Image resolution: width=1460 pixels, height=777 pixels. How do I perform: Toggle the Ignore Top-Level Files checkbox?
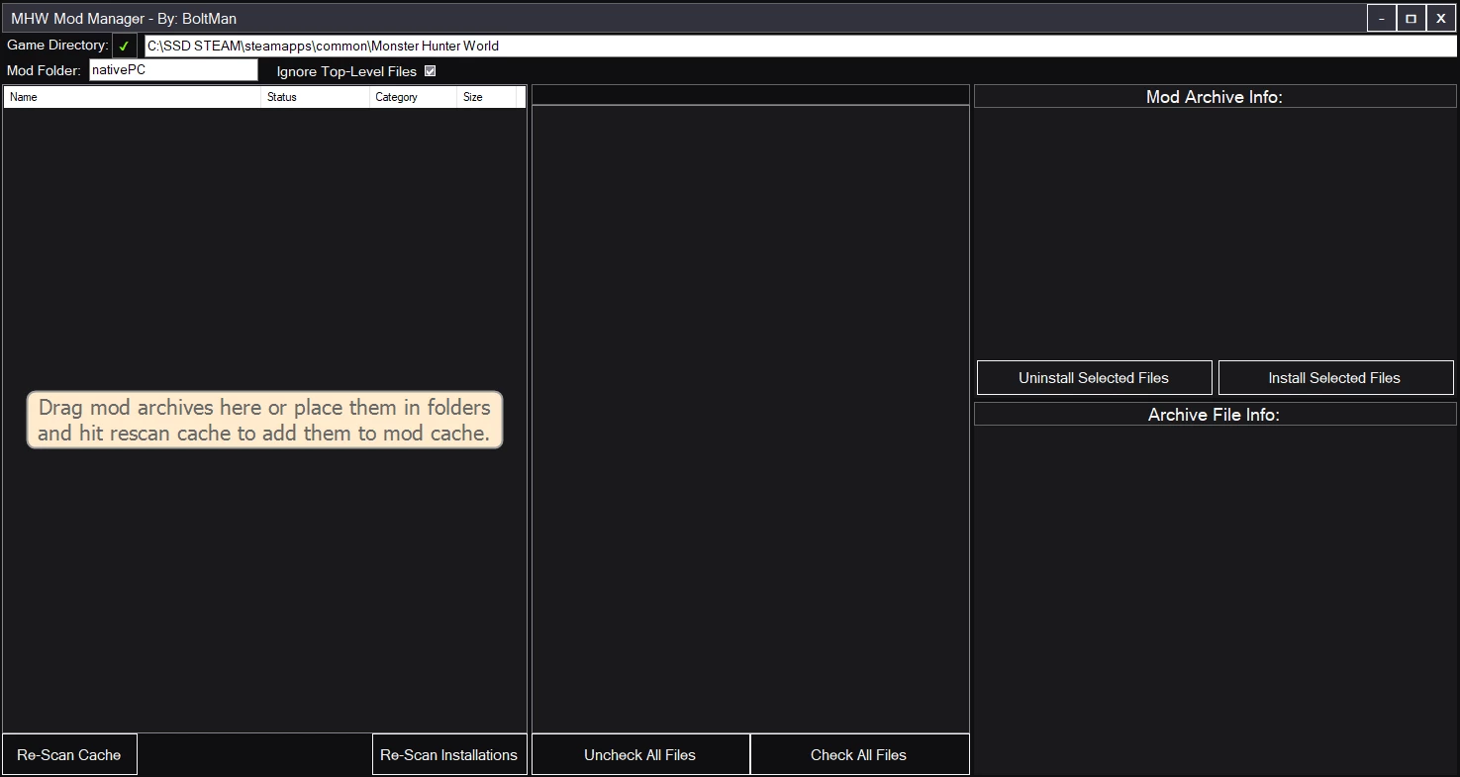point(430,71)
